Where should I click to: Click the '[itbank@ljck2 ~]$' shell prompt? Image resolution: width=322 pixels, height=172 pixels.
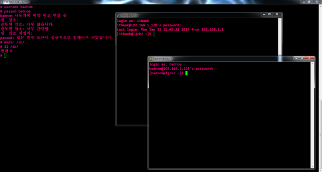[134, 34]
